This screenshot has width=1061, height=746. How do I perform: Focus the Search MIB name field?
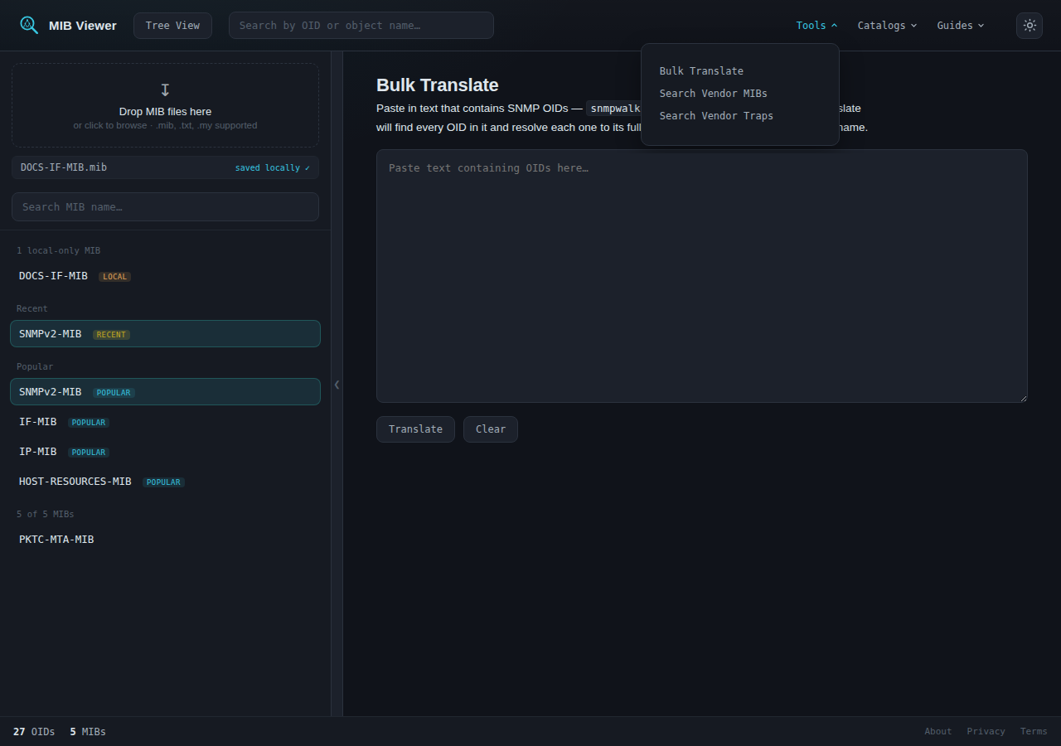pos(165,207)
